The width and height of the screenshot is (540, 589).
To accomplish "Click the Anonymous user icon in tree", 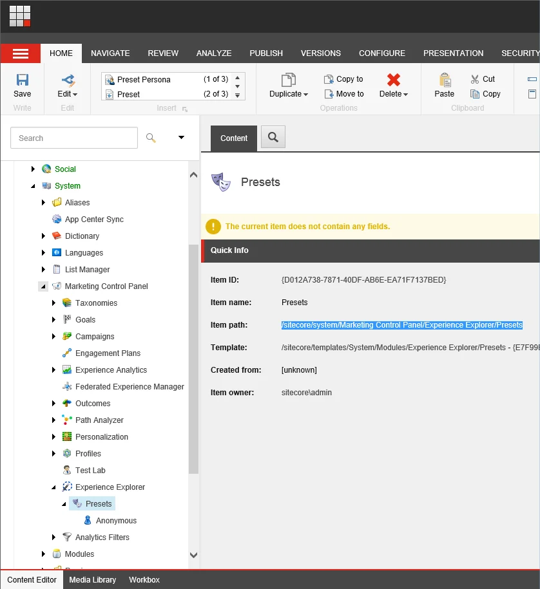I will coord(88,520).
